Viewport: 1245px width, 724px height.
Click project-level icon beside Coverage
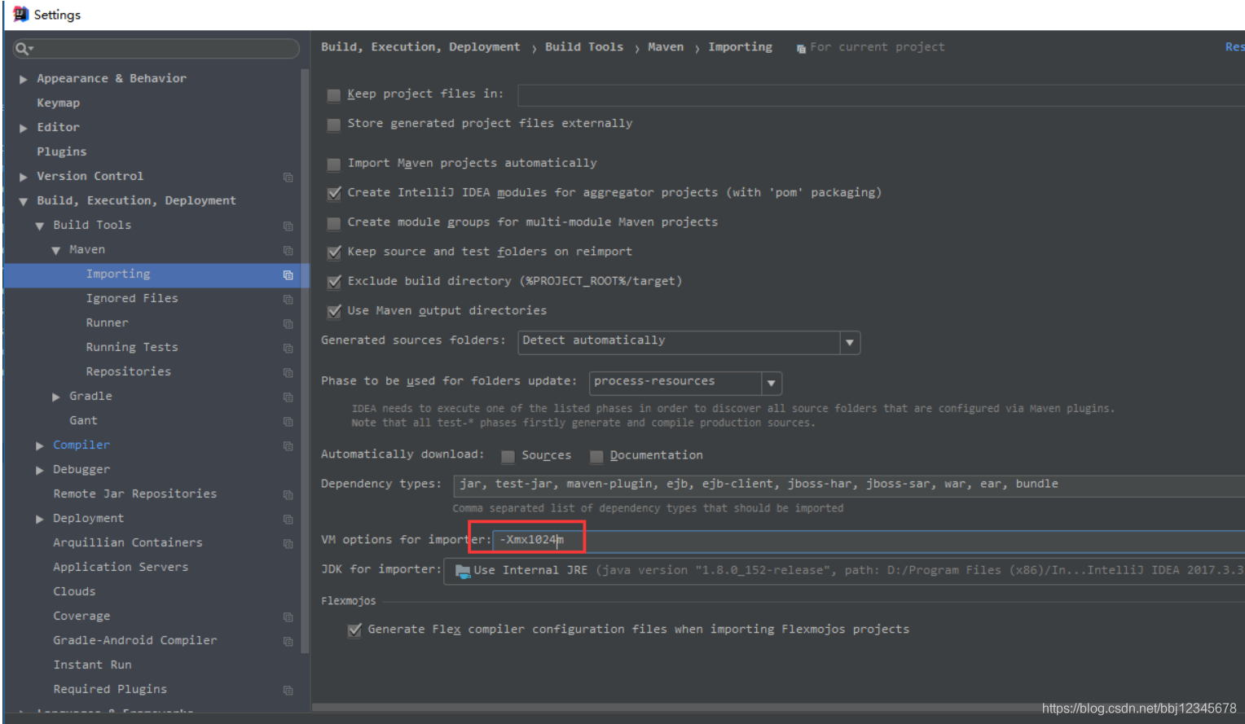[288, 616]
